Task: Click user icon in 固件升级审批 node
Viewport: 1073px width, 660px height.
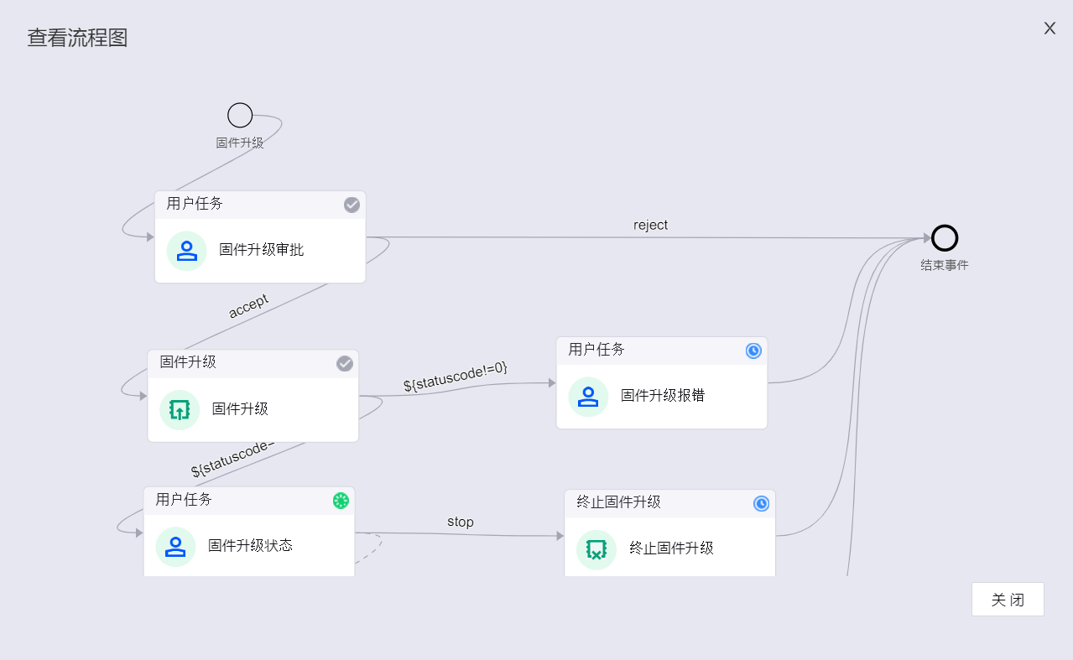Action: (x=186, y=251)
